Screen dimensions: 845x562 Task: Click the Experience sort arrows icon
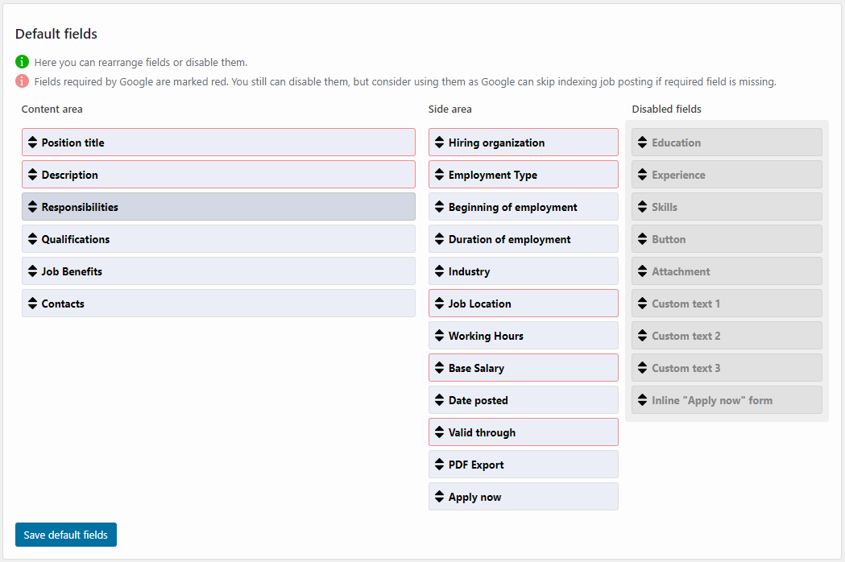point(642,175)
